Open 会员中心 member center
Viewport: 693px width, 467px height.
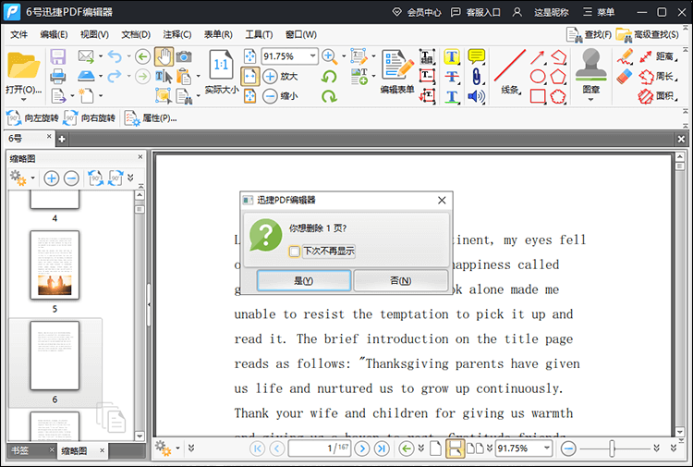[417, 12]
